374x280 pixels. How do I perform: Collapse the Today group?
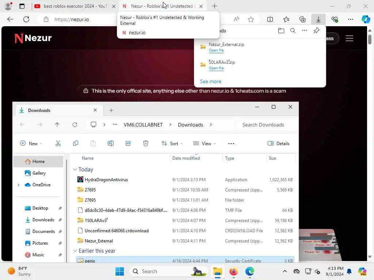(75, 169)
